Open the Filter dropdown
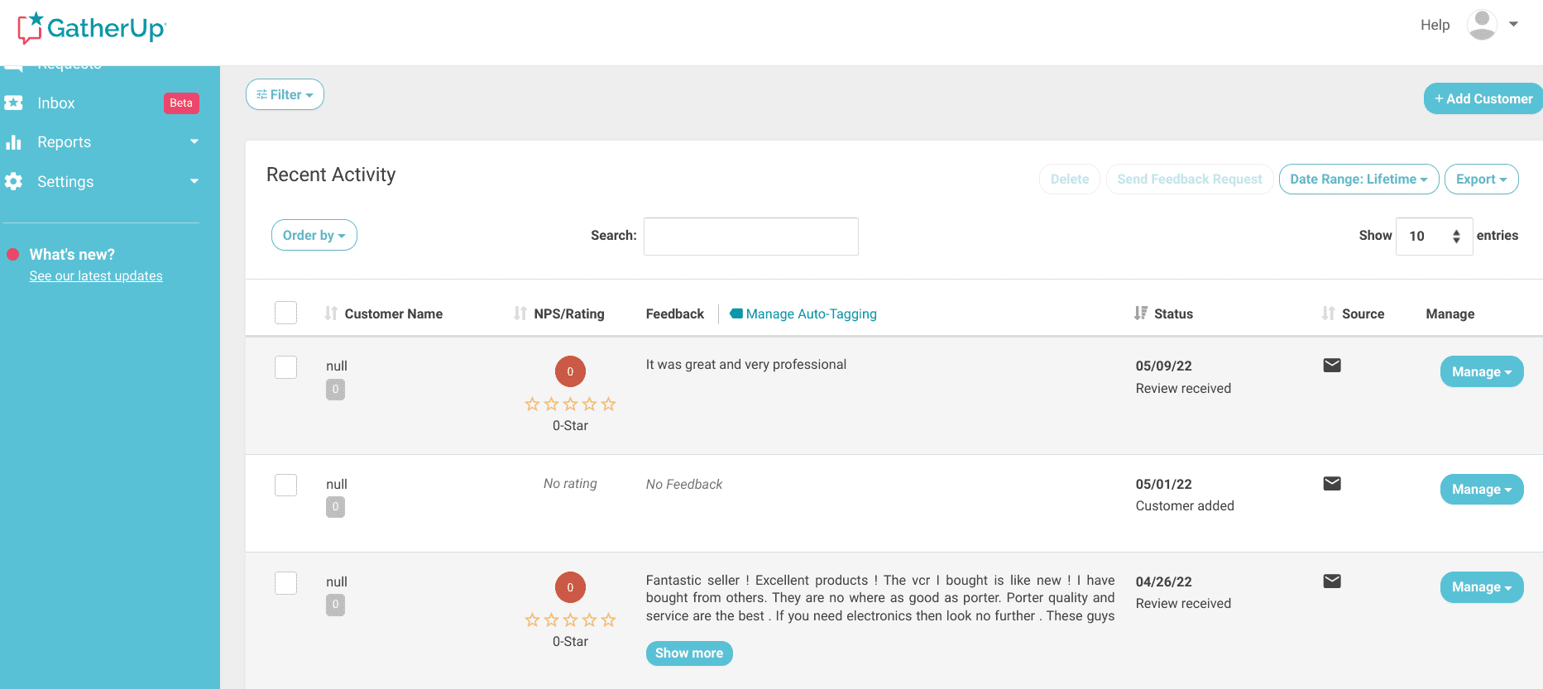Screen dimensions: 1543x689 click(285, 95)
